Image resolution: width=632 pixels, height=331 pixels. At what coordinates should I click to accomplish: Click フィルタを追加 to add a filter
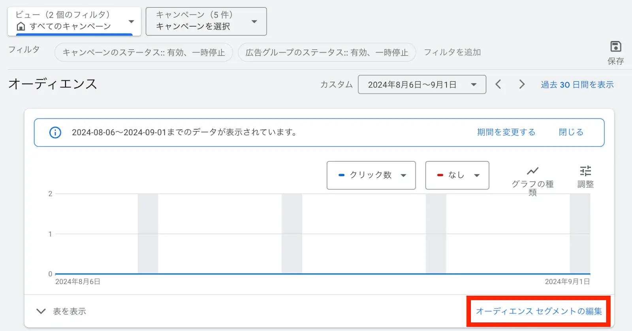coord(452,52)
